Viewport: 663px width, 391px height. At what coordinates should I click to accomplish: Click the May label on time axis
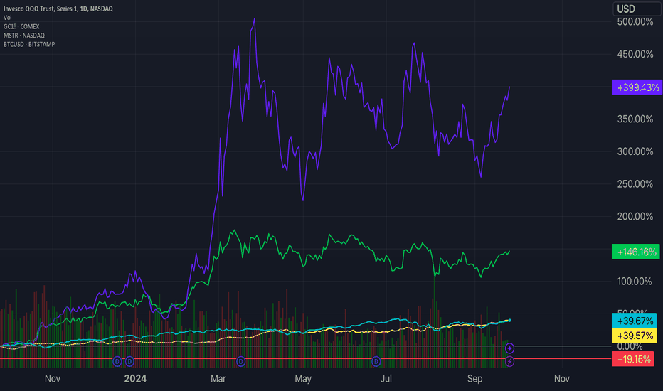coord(303,378)
